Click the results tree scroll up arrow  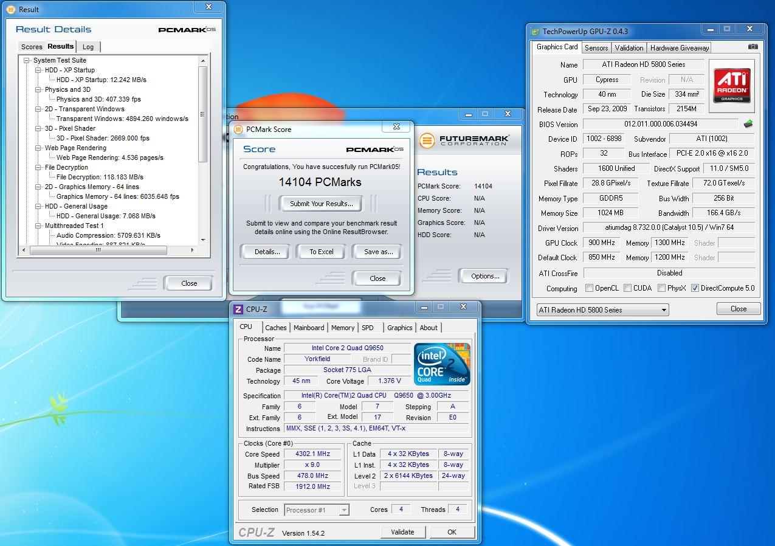(x=203, y=60)
